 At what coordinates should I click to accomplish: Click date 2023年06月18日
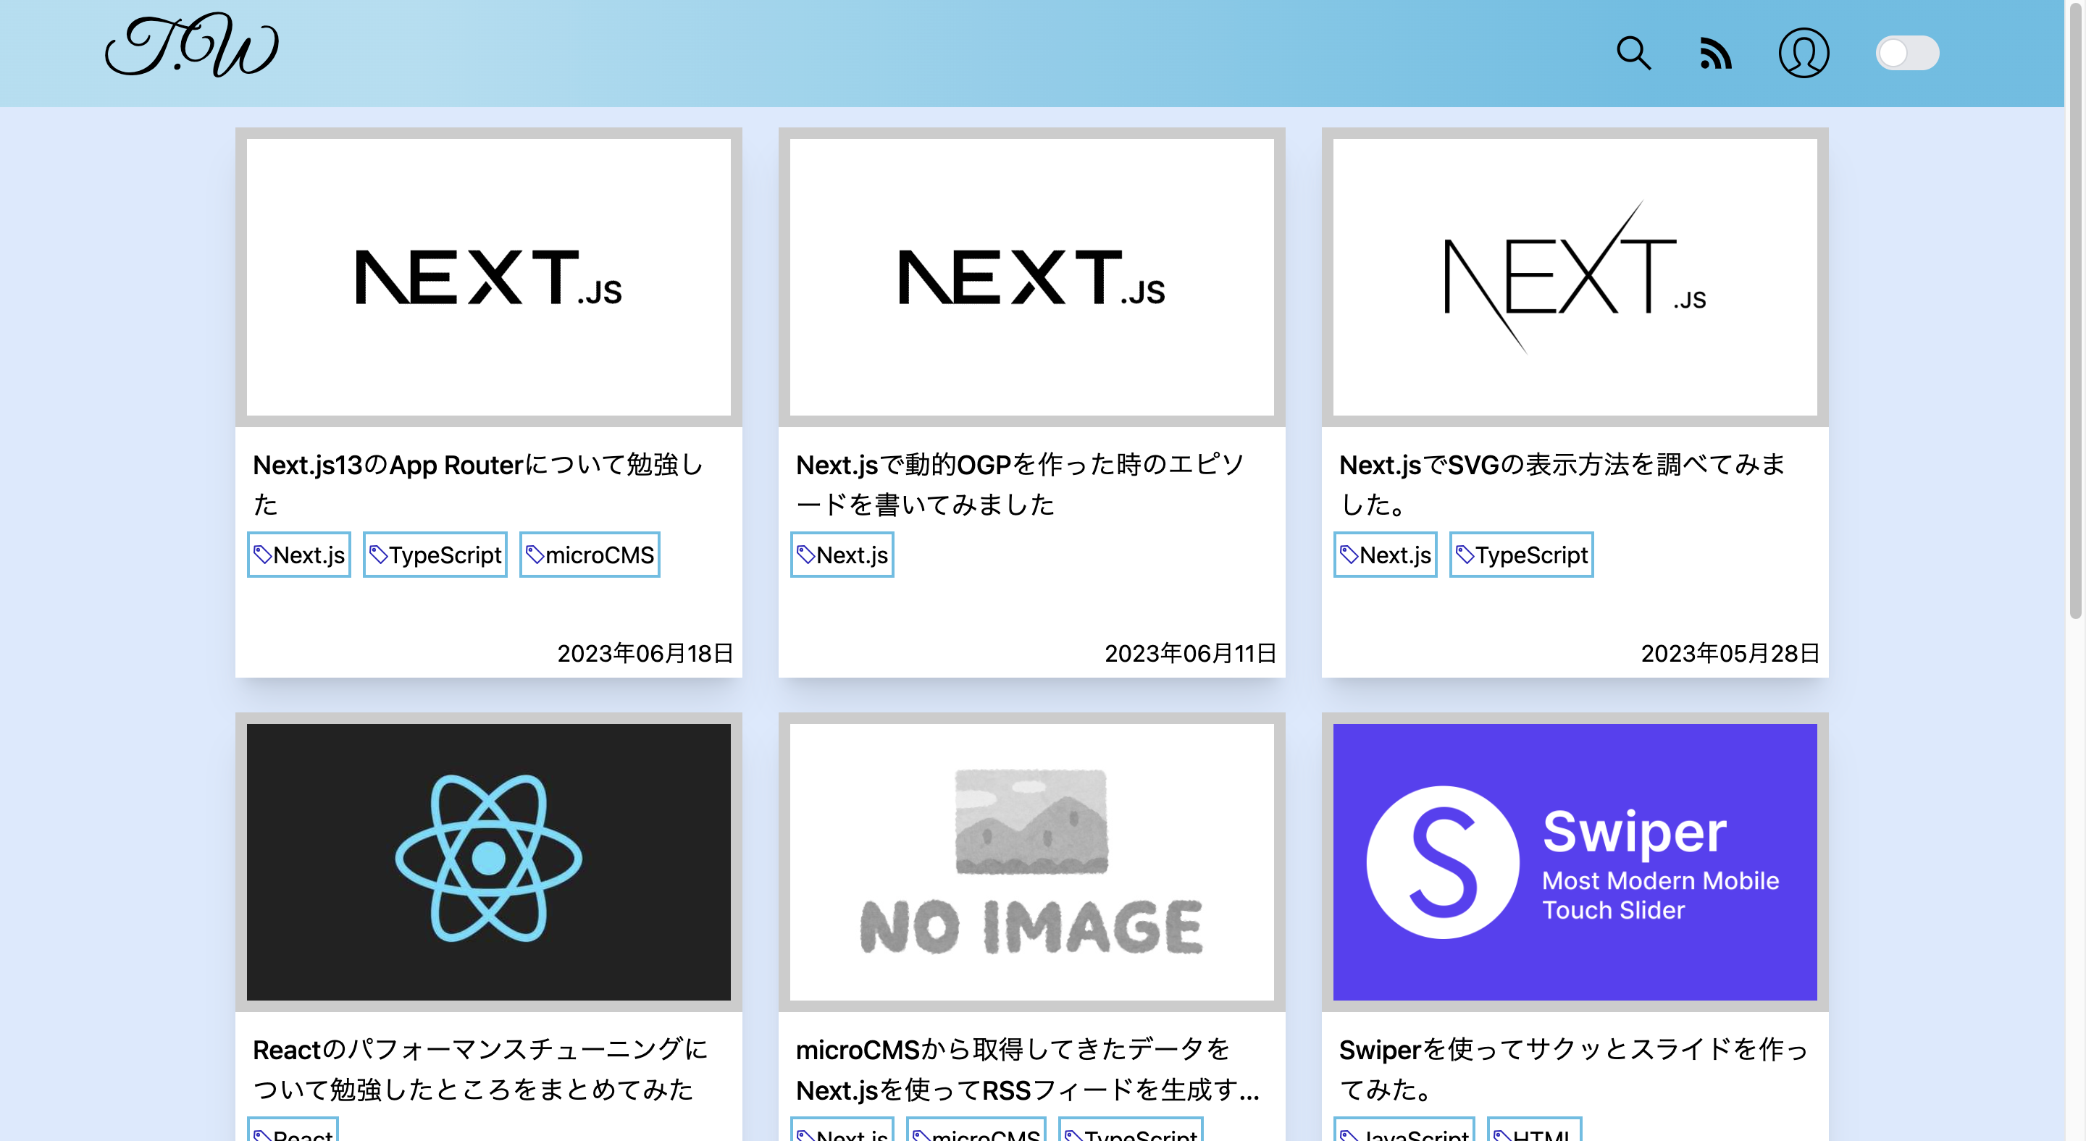645,653
